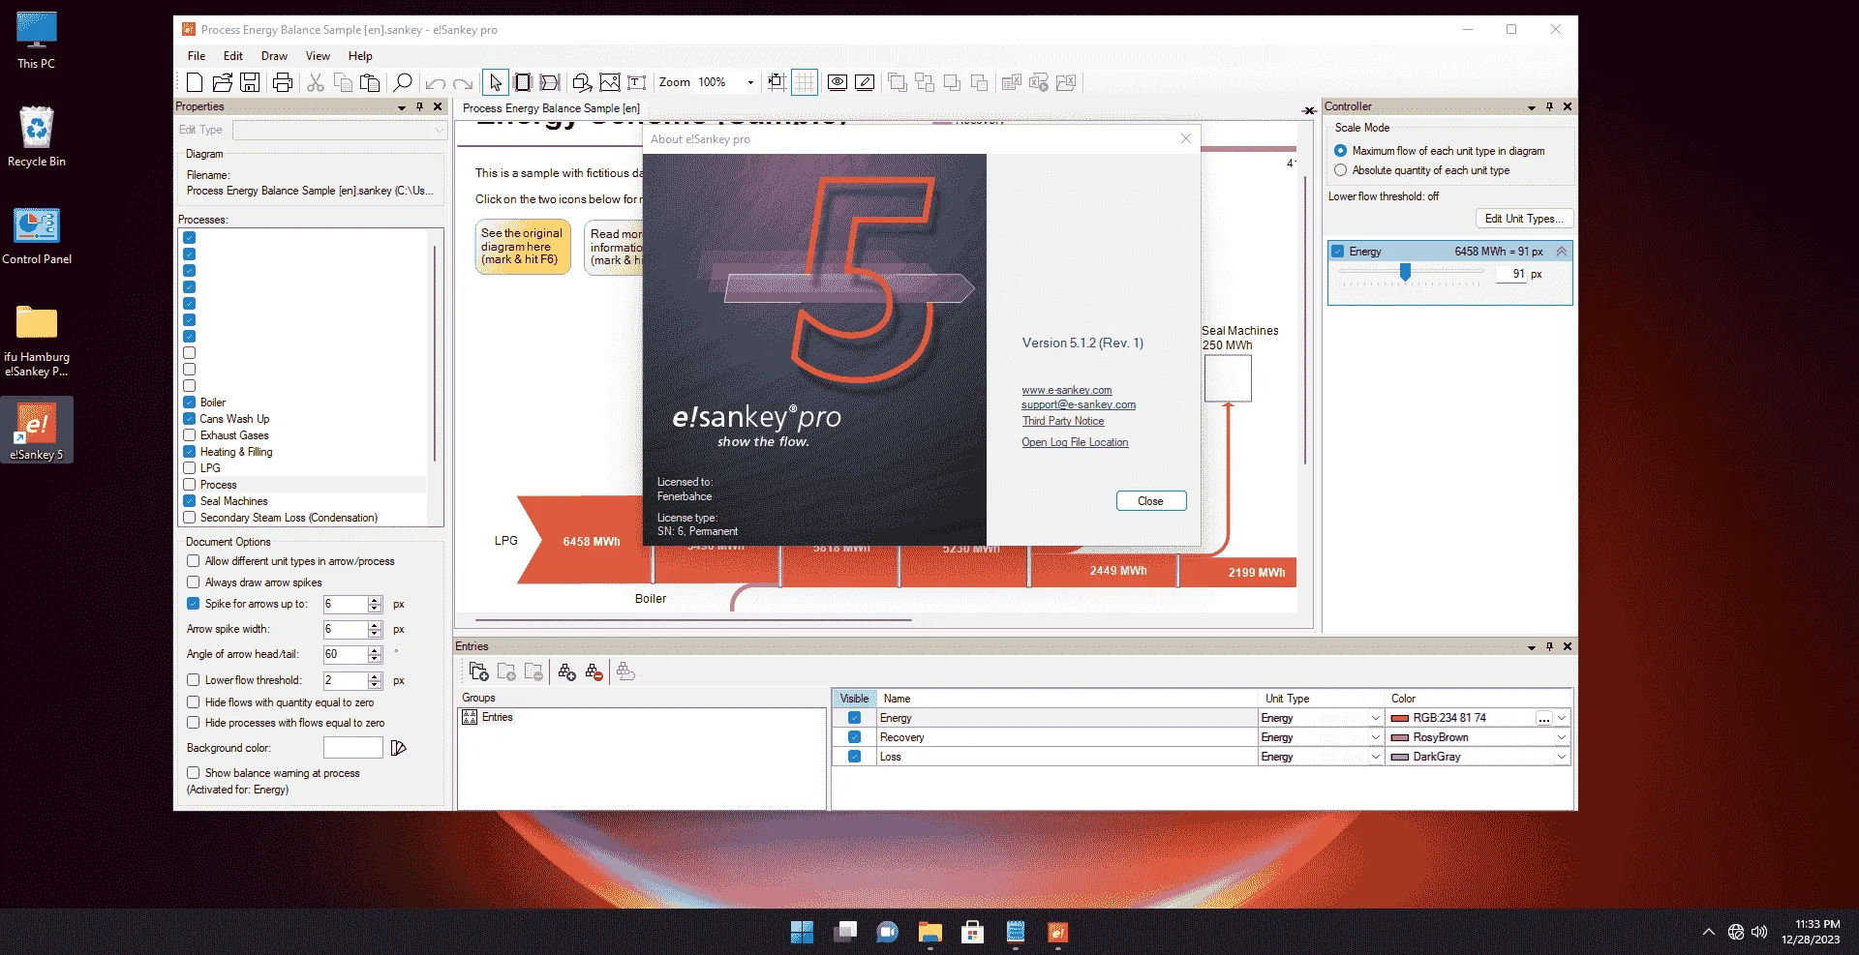Click the eye preview toolbar icon
The image size is (1859, 955).
838,82
